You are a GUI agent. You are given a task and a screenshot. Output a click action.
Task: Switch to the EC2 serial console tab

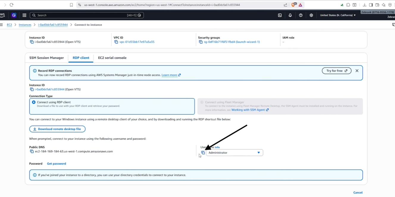point(112,58)
